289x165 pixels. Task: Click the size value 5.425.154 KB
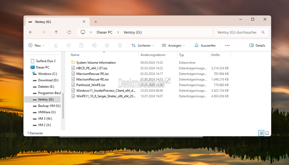tap(220, 91)
